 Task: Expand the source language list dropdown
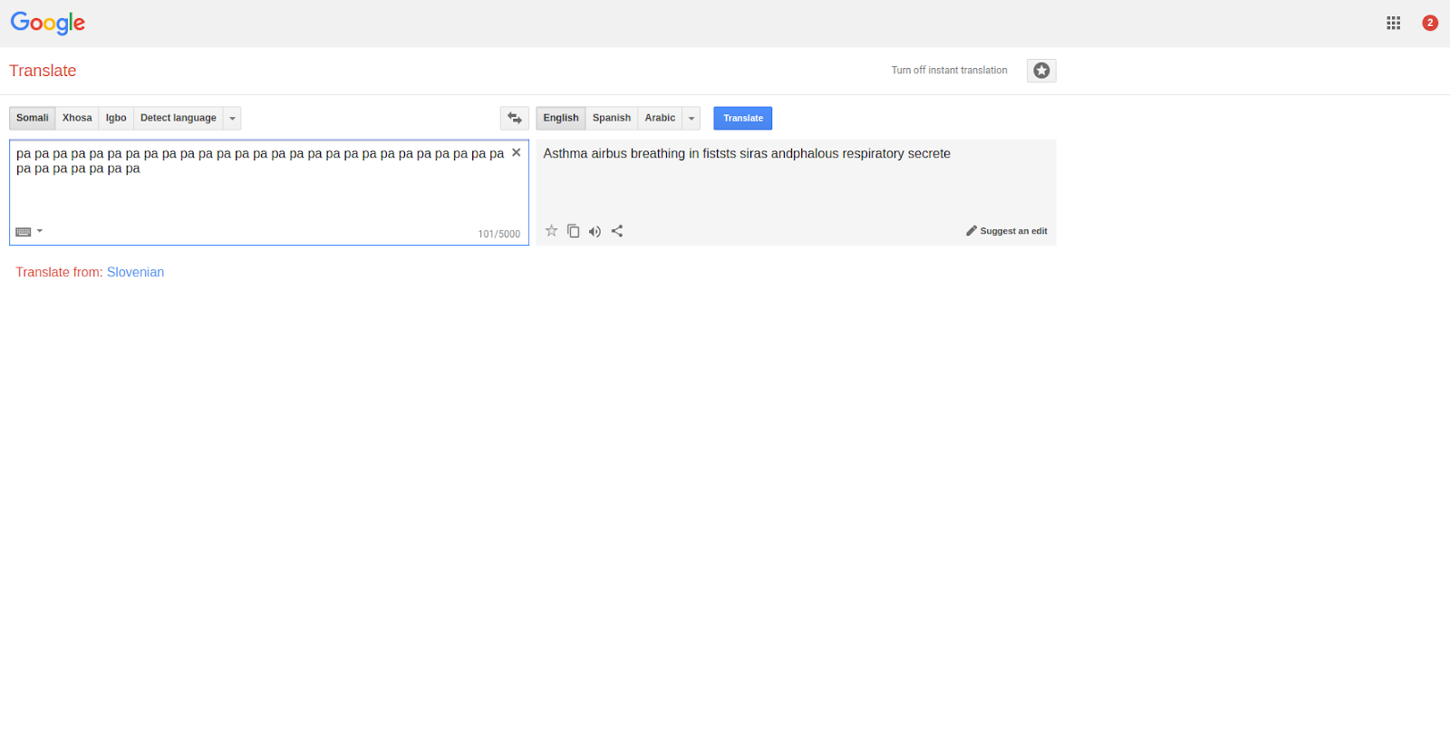pos(233,118)
